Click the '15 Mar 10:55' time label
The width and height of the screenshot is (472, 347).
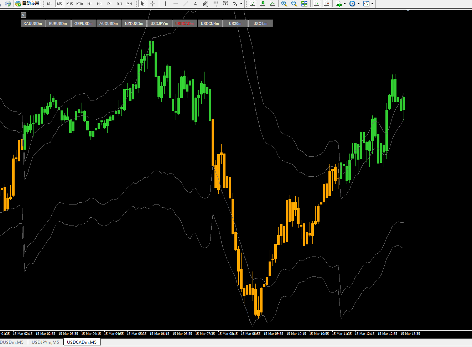tap(319, 334)
